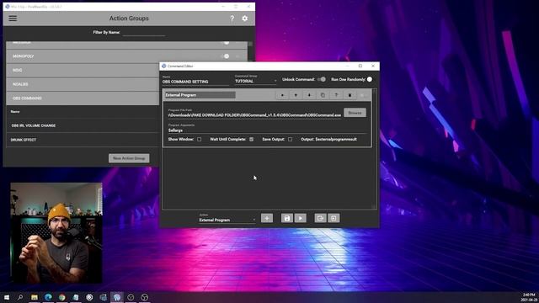Open help for External Program action
This screenshot has height=303, width=539.
click(336, 95)
